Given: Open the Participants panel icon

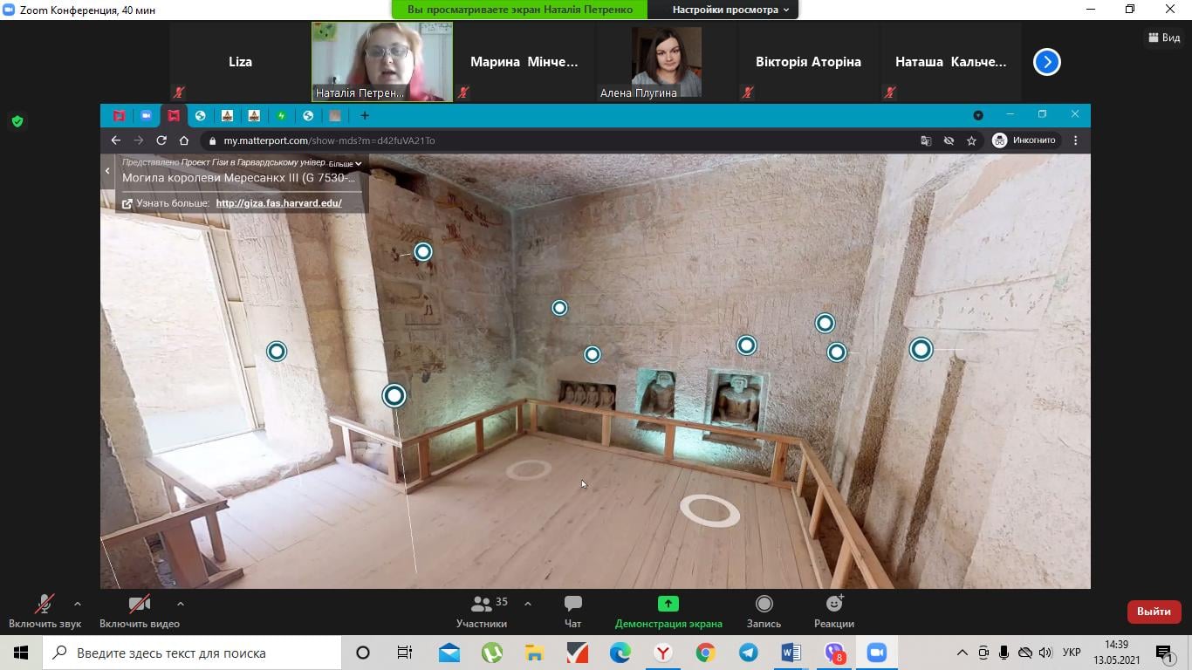Looking at the screenshot, I should click(481, 604).
